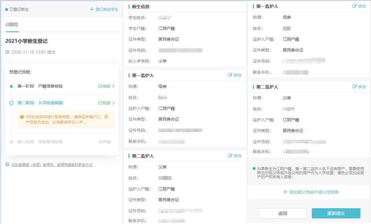Click the 重新提交 button
The height and width of the screenshot is (224, 371).
(336, 213)
